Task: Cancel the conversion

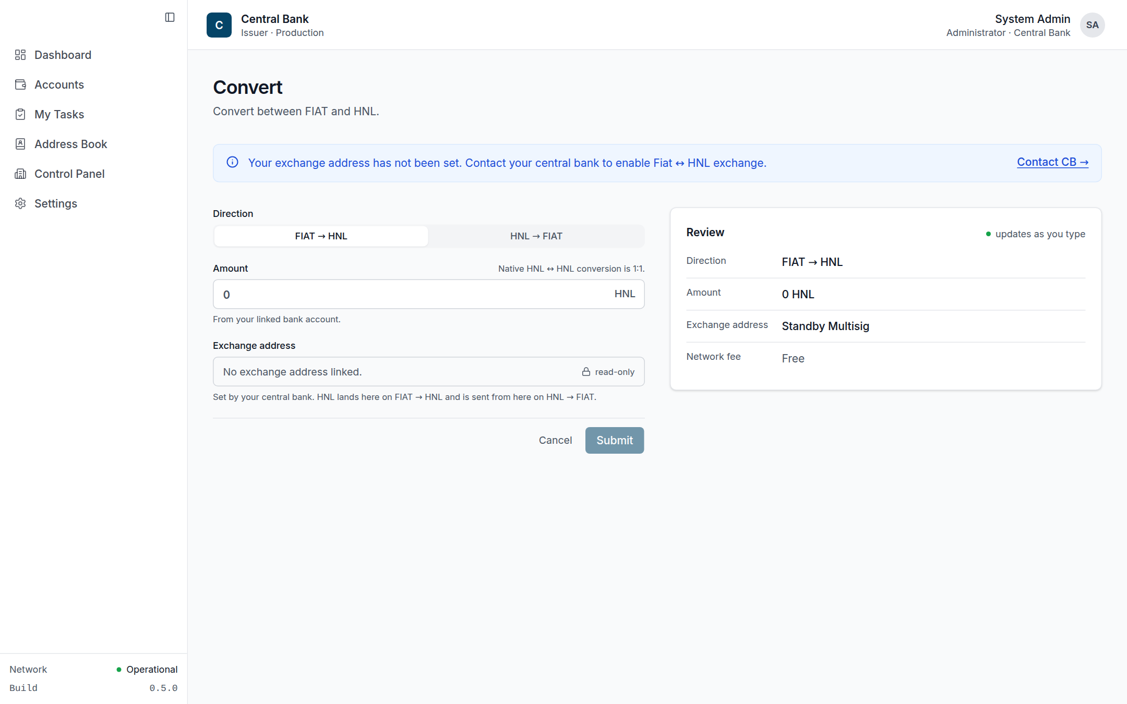Action: point(555,440)
